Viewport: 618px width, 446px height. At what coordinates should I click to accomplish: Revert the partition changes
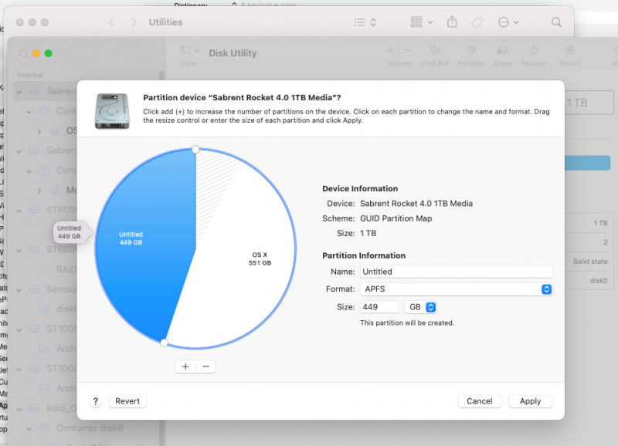(127, 401)
